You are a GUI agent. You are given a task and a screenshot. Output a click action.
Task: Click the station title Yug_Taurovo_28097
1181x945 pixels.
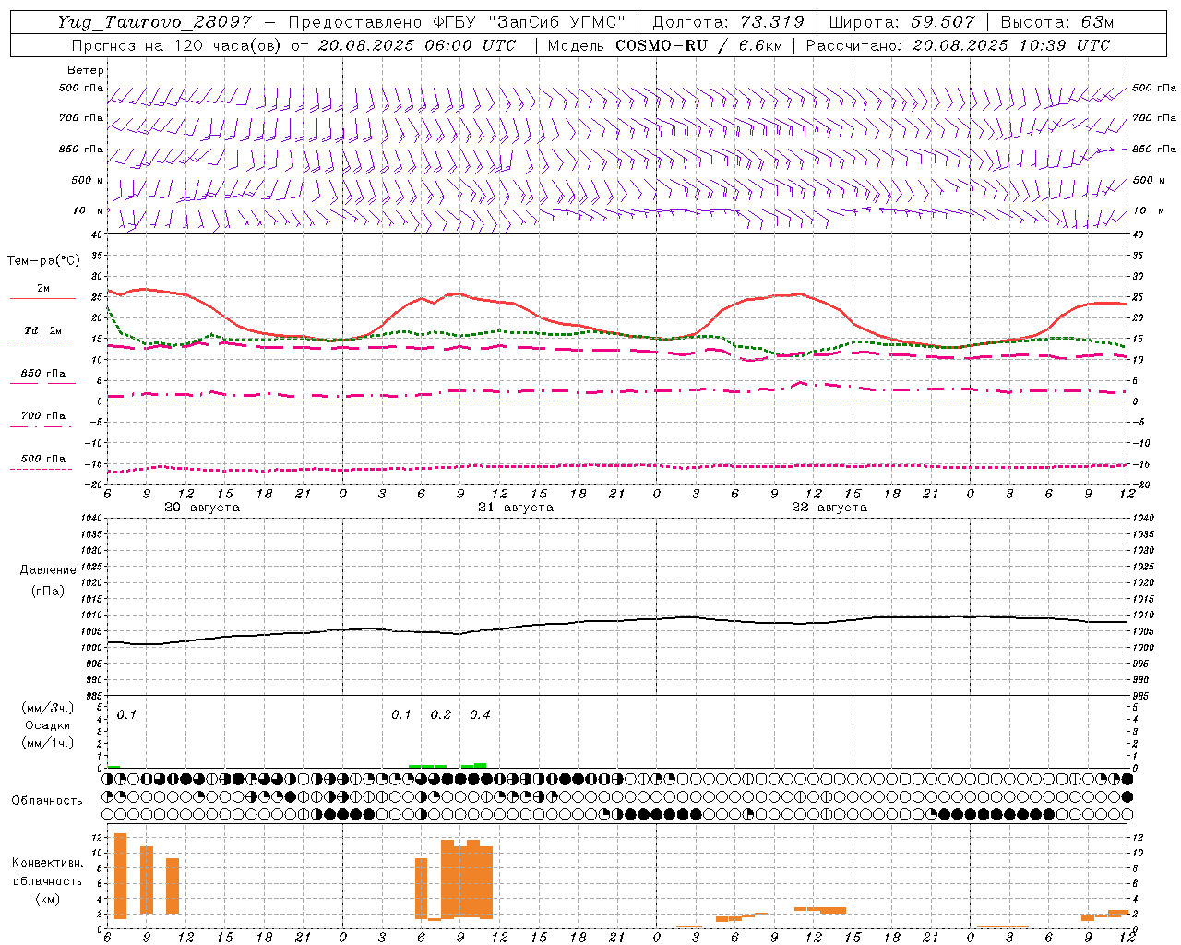click(154, 22)
